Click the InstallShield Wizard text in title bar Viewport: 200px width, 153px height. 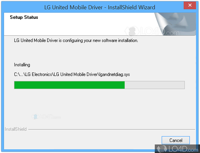132,7
